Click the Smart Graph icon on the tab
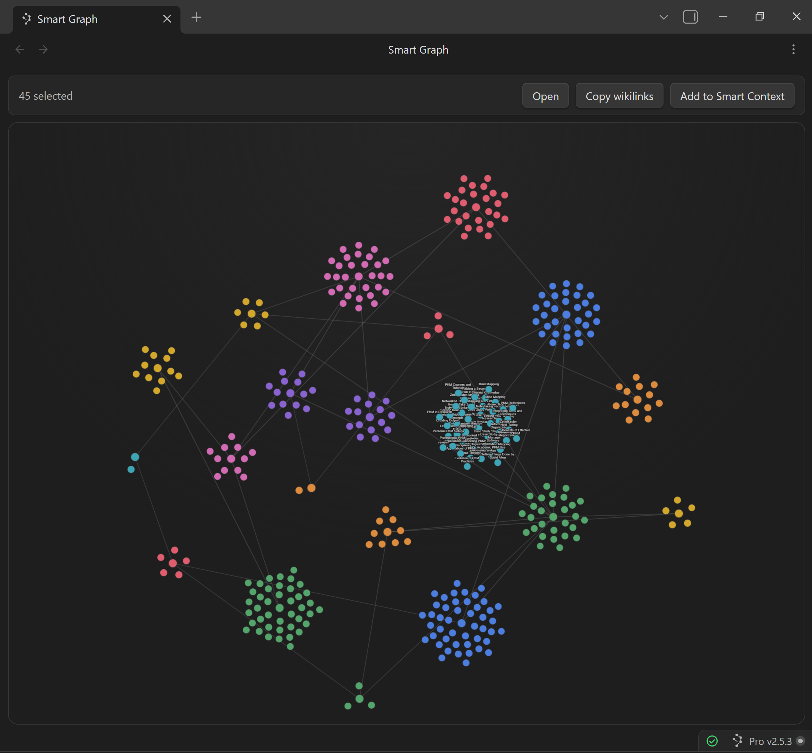The height and width of the screenshot is (753, 812). (26, 19)
